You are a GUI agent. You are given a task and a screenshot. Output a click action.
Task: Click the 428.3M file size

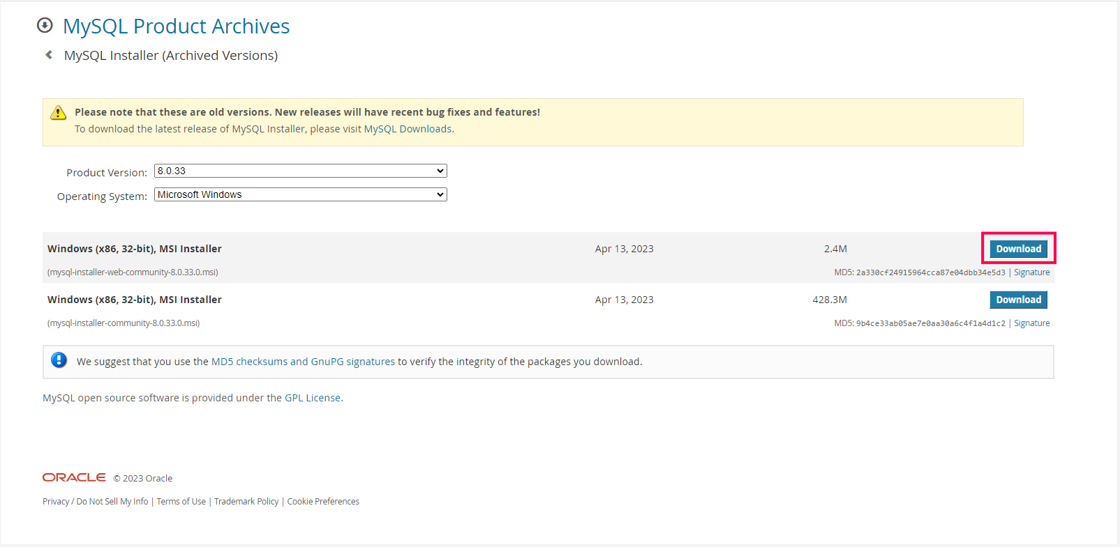pyautogui.click(x=830, y=300)
